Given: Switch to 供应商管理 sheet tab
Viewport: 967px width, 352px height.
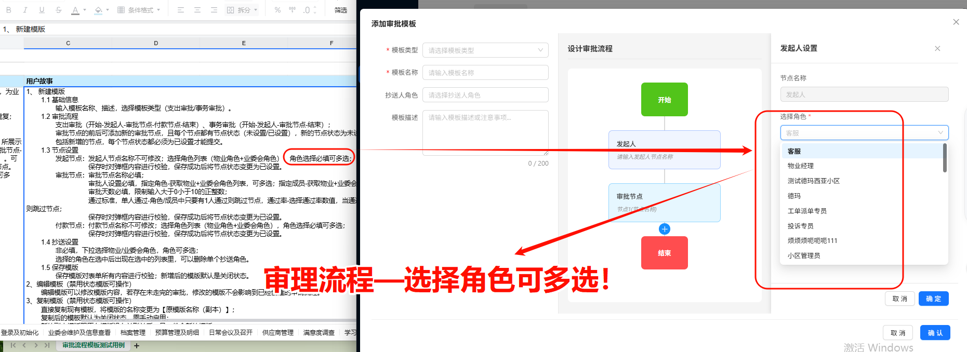Looking at the screenshot, I should point(278,332).
